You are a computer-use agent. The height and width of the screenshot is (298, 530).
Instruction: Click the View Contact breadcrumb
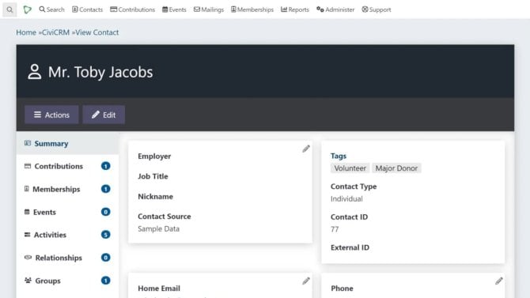[x=97, y=32]
